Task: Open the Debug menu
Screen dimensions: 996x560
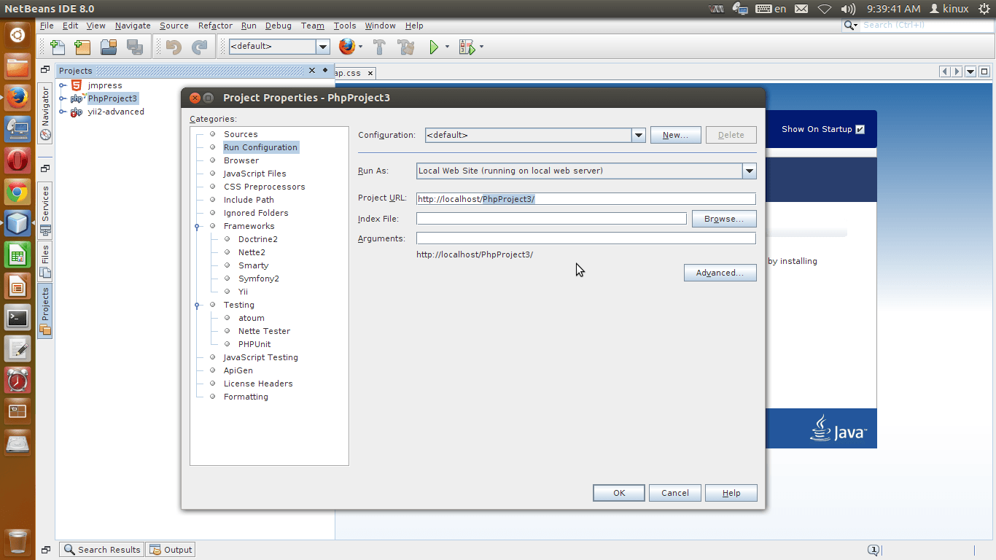Action: click(x=278, y=26)
